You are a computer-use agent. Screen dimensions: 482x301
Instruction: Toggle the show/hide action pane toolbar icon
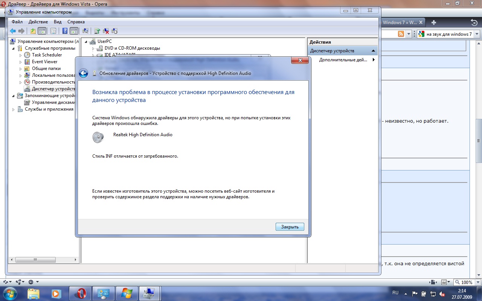(x=74, y=31)
